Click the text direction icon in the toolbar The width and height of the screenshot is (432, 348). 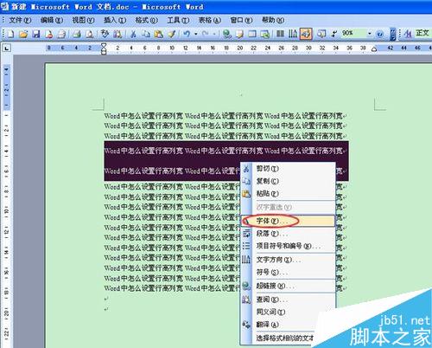coord(293,34)
